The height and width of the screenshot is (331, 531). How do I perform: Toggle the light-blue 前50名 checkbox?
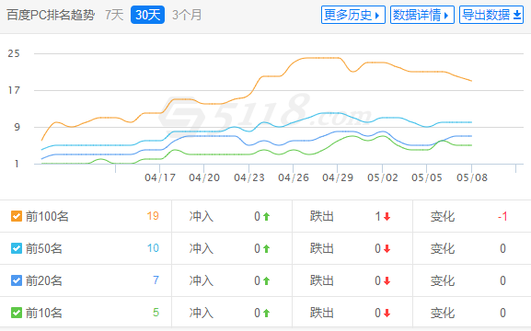pyautogui.click(x=17, y=248)
